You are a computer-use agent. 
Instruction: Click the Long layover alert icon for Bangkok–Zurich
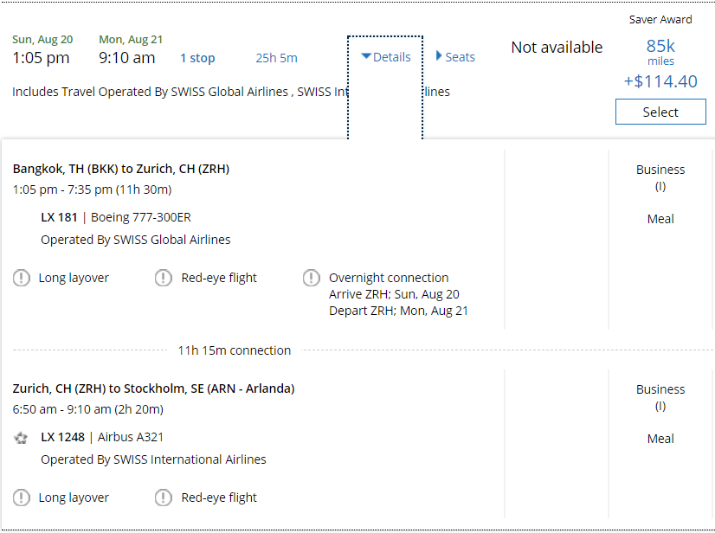[22, 278]
